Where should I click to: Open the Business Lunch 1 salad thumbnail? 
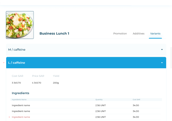point(20,25)
